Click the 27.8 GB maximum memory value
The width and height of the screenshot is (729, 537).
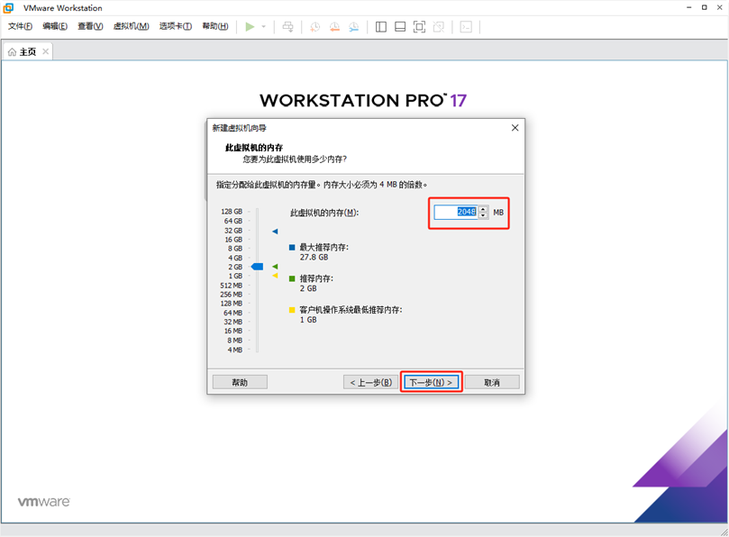coord(314,257)
